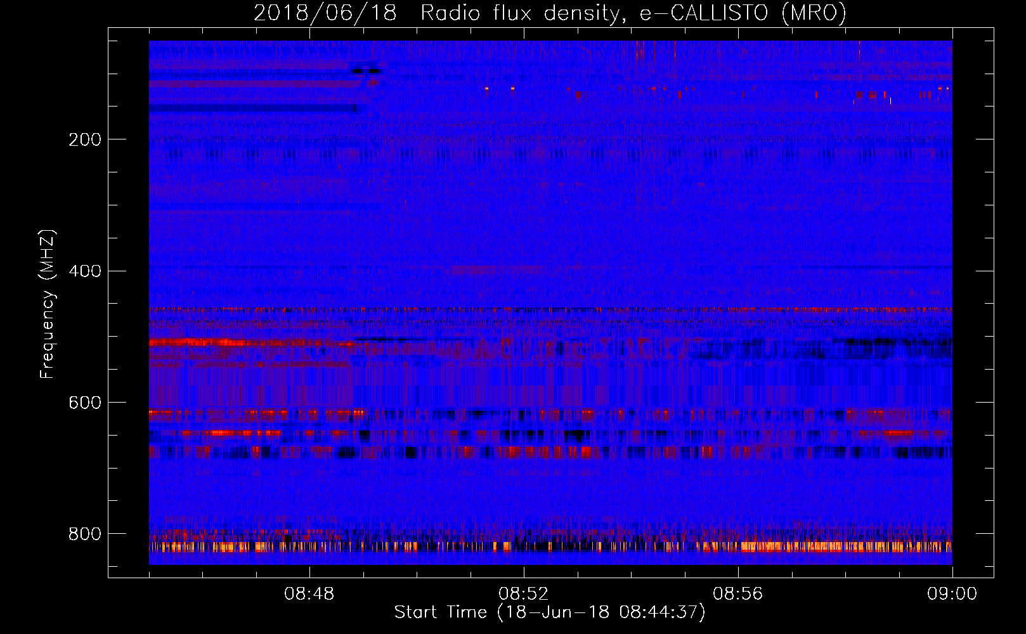Click the 'Start Time (18-Jun-18 08:44:37)' label

550,612
